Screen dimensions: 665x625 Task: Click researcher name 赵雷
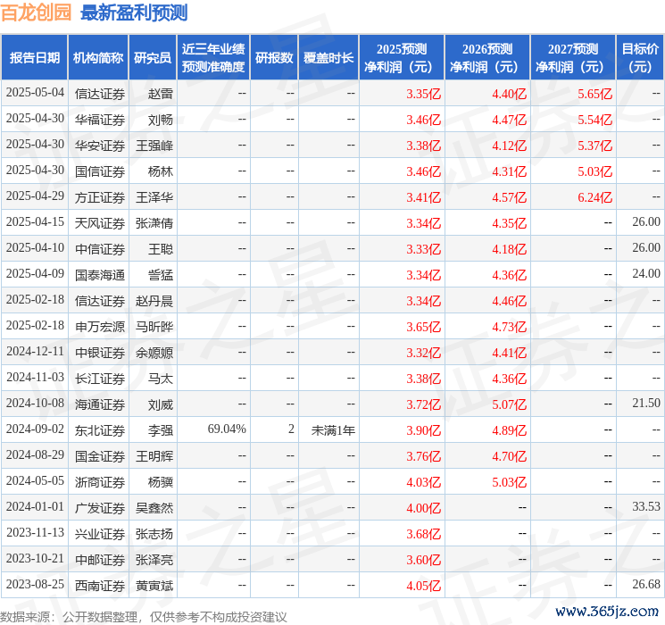coord(161,94)
